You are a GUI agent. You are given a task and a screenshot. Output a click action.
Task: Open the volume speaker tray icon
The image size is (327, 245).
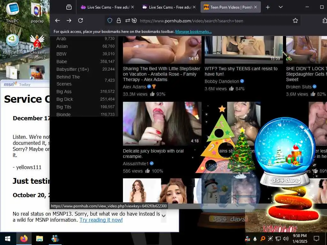(x=286, y=239)
